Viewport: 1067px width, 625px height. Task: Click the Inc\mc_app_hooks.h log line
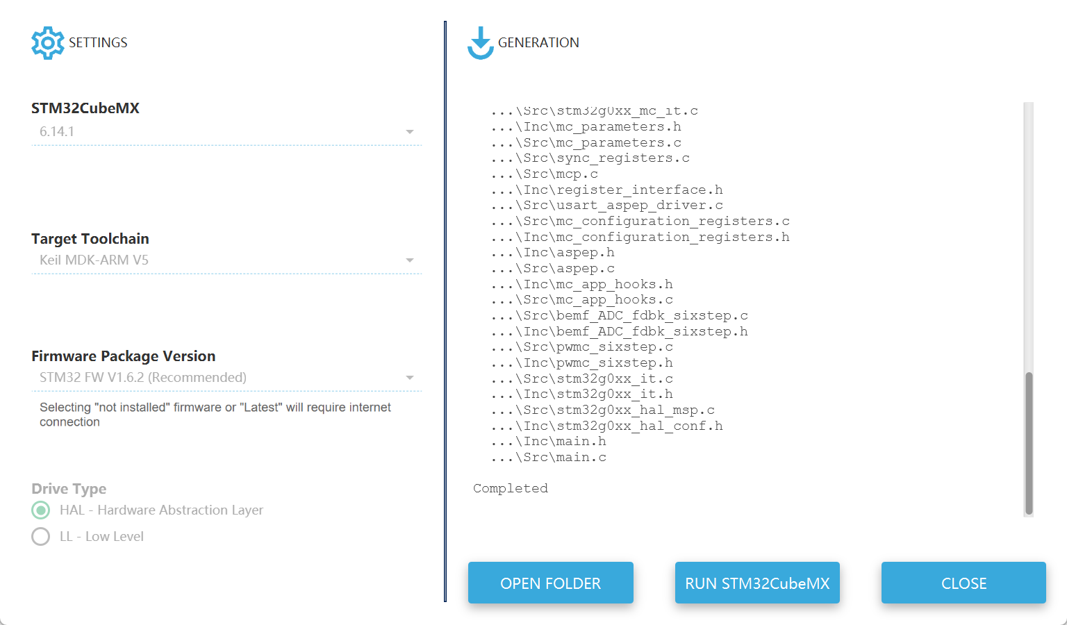[x=581, y=285]
